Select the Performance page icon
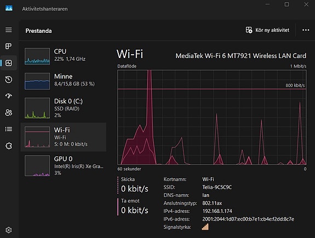Viewport: 315px width, 238px height. [x=8, y=63]
